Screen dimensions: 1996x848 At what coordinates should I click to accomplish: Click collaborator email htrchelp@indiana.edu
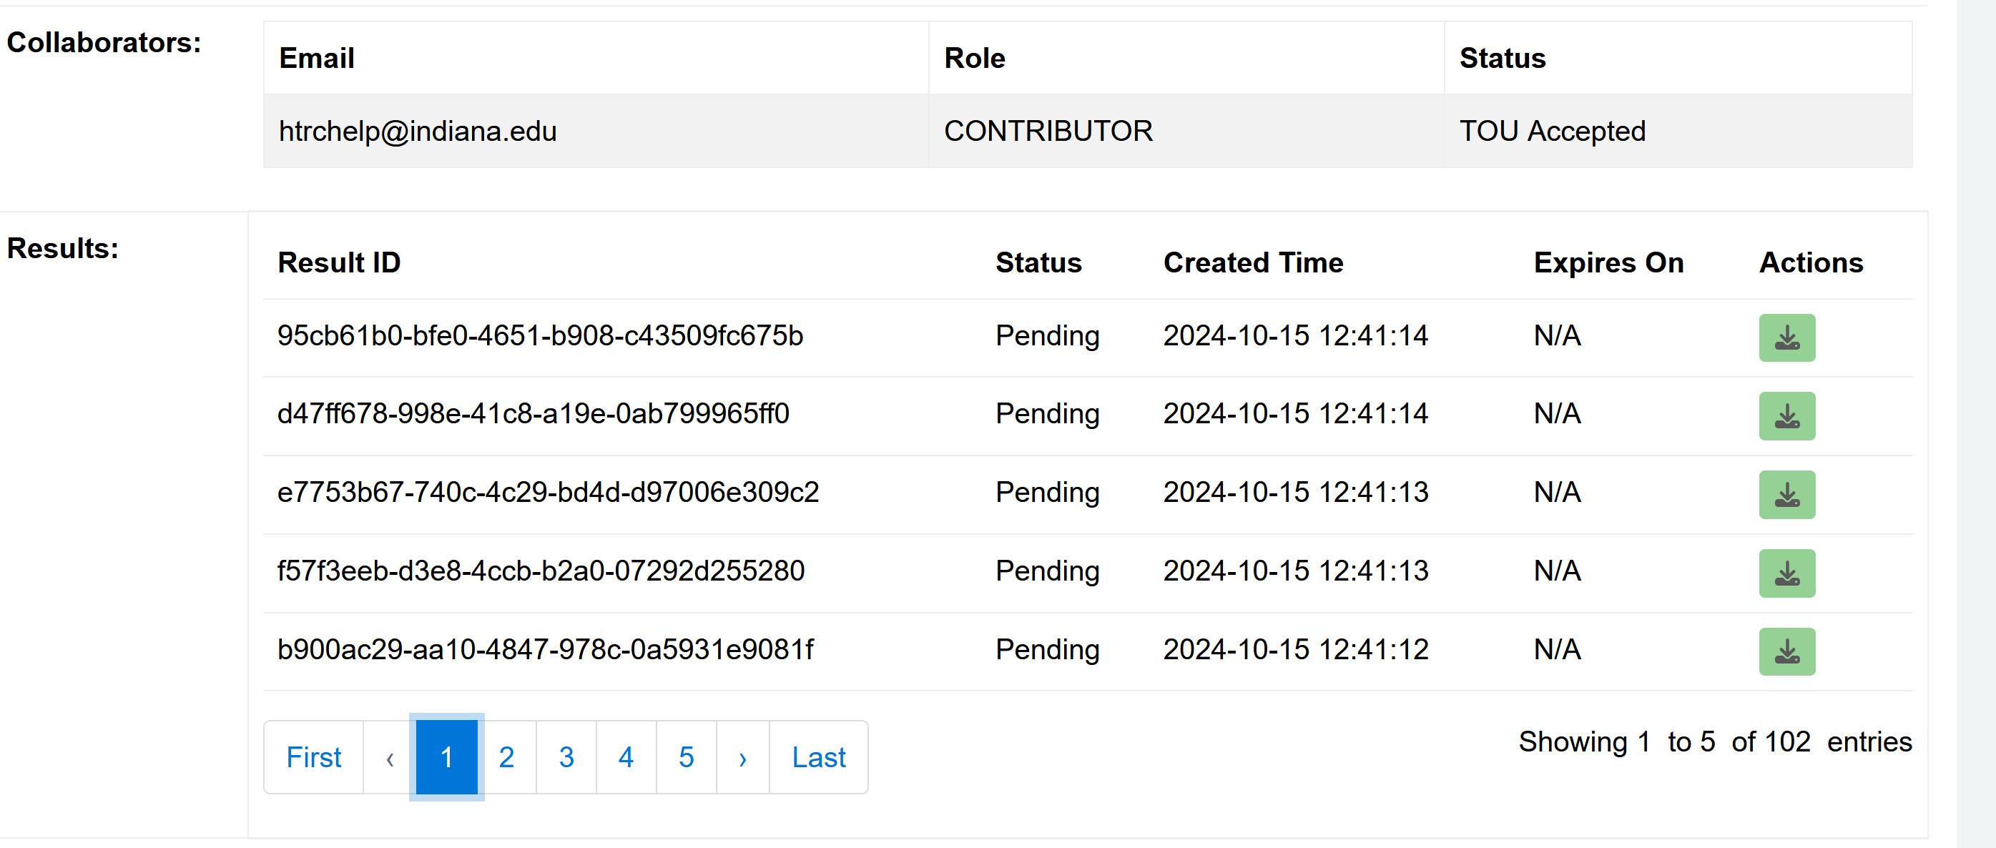[417, 131]
